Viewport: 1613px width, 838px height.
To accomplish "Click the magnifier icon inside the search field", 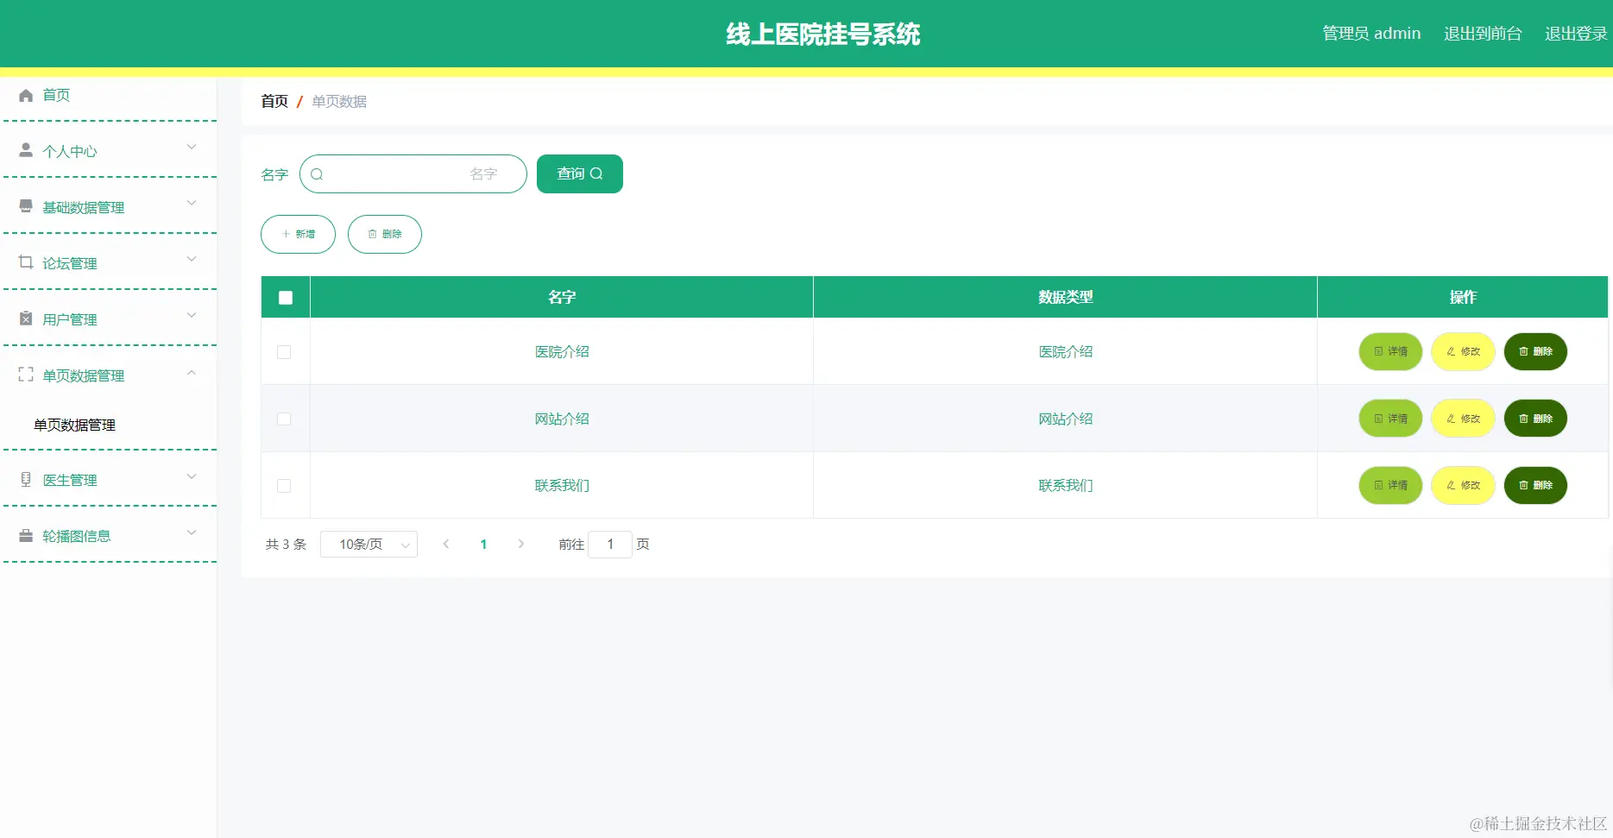I will point(317,174).
